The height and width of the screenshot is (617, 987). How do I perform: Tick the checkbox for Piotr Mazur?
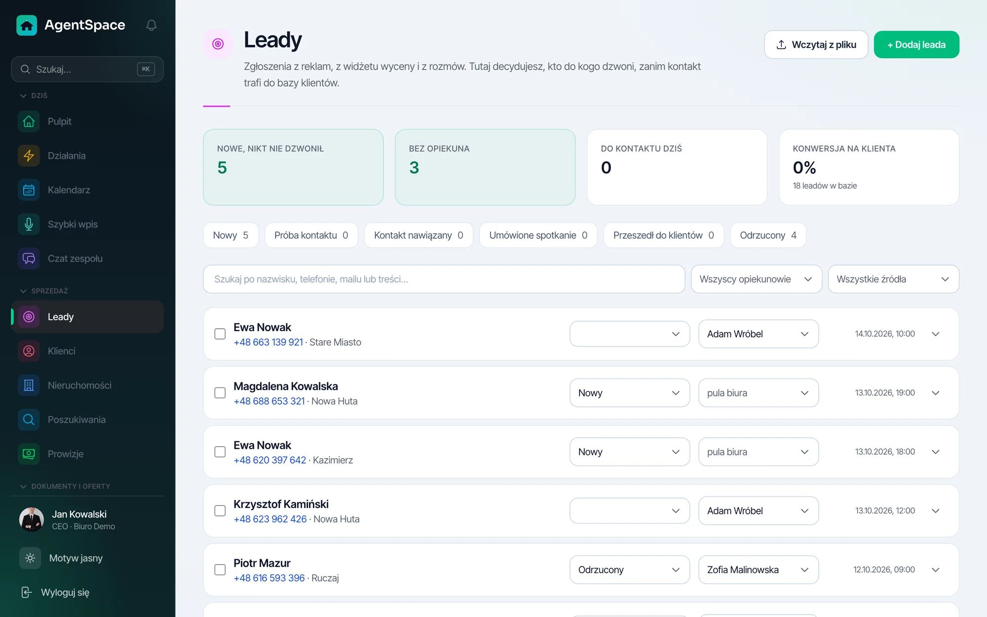pyautogui.click(x=220, y=570)
